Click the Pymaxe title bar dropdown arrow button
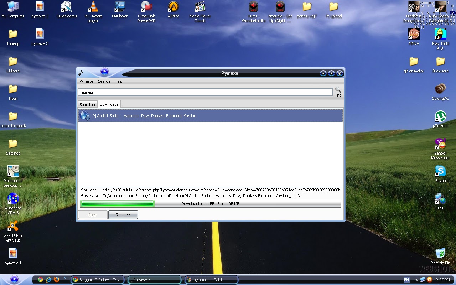Screen dimensions: 456x285 (323, 73)
